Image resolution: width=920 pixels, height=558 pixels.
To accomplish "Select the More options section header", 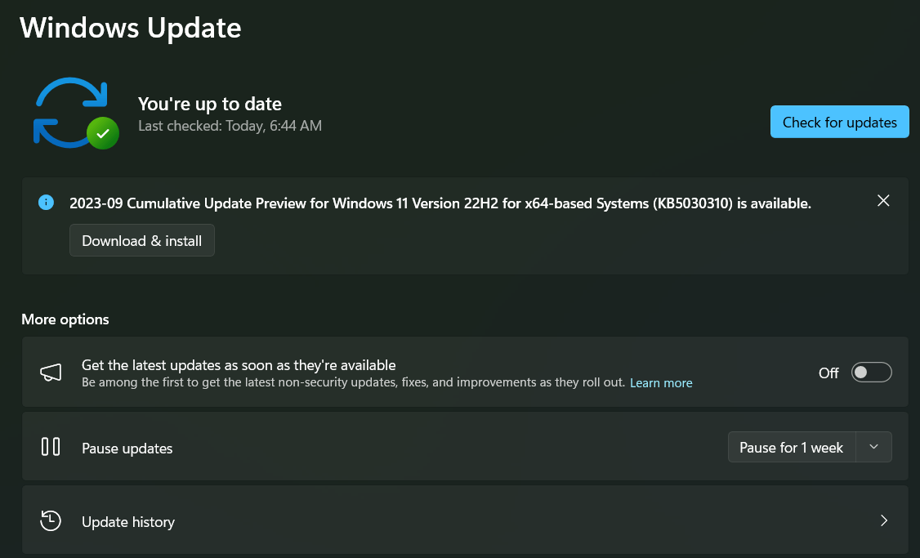I will pos(65,319).
